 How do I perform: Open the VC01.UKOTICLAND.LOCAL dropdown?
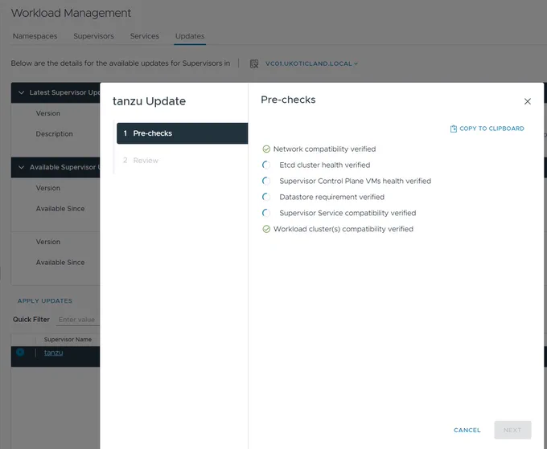(x=311, y=63)
